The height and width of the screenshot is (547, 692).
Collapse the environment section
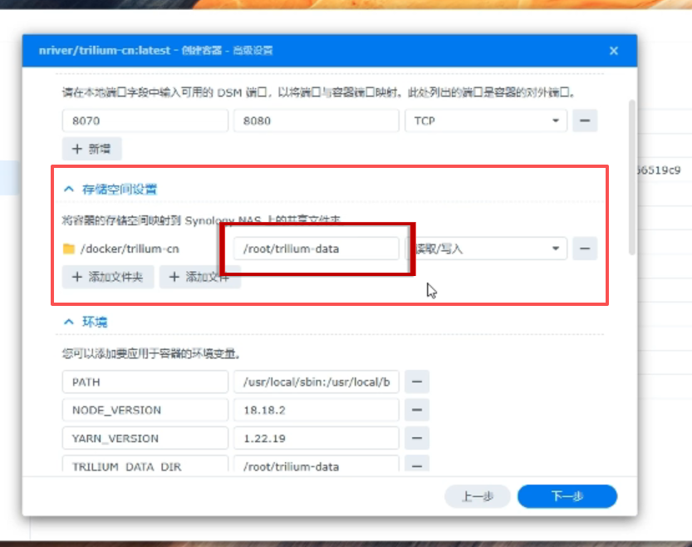coord(69,322)
